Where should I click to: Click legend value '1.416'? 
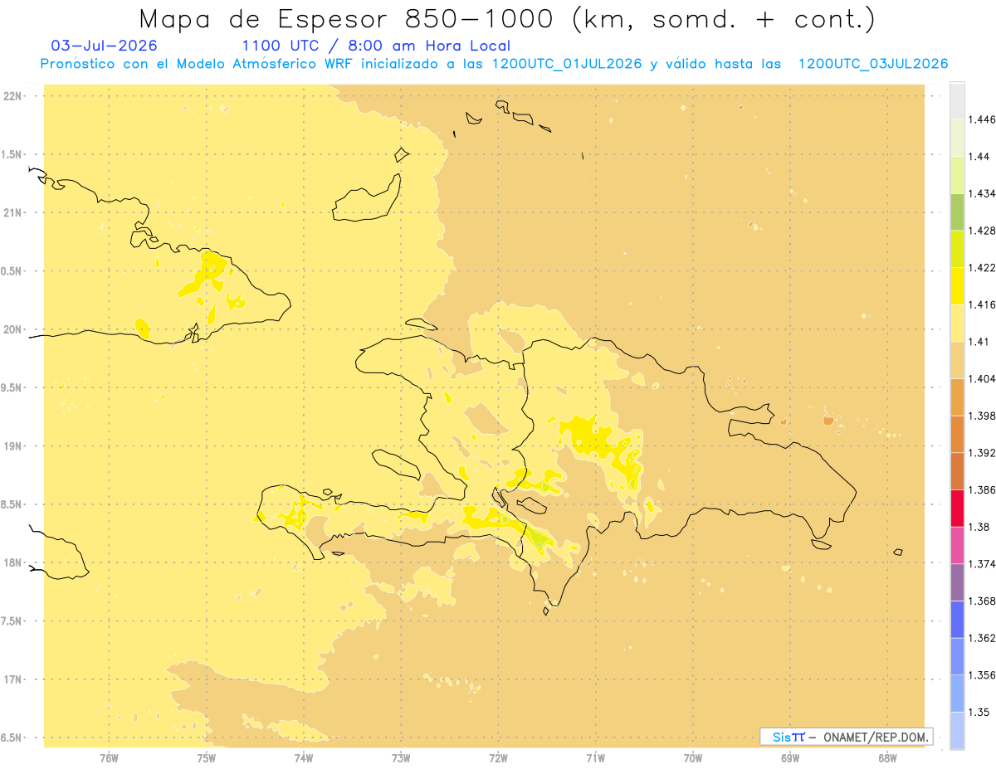point(980,304)
